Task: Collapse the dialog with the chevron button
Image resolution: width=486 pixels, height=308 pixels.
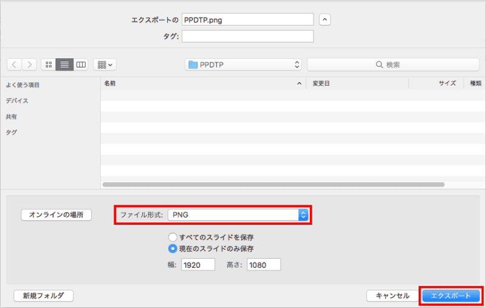Action: (324, 19)
